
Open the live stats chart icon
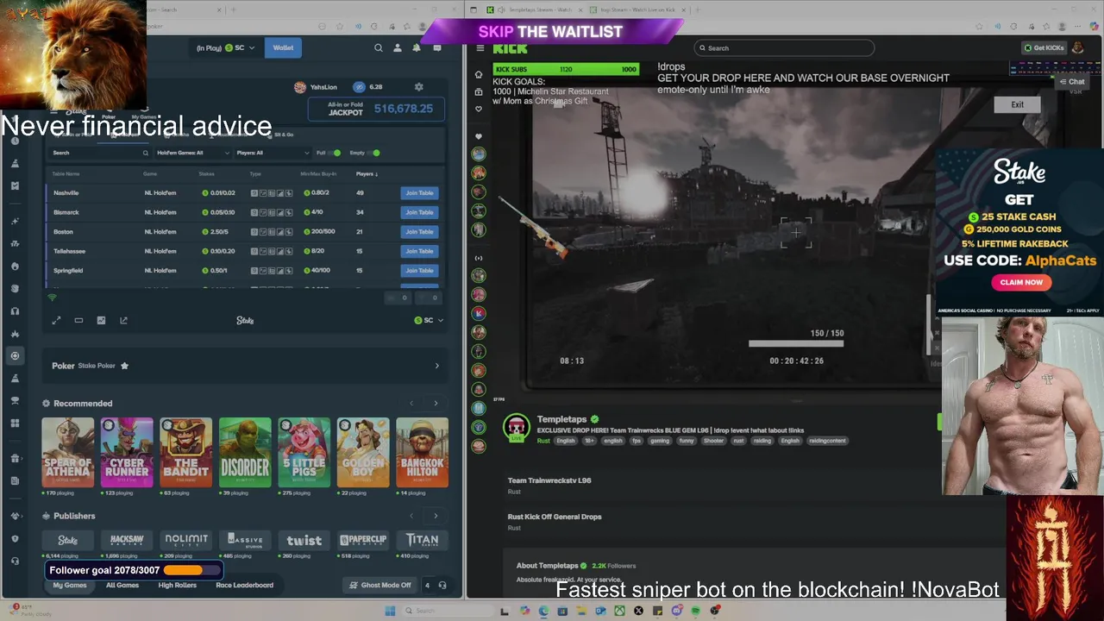101,320
